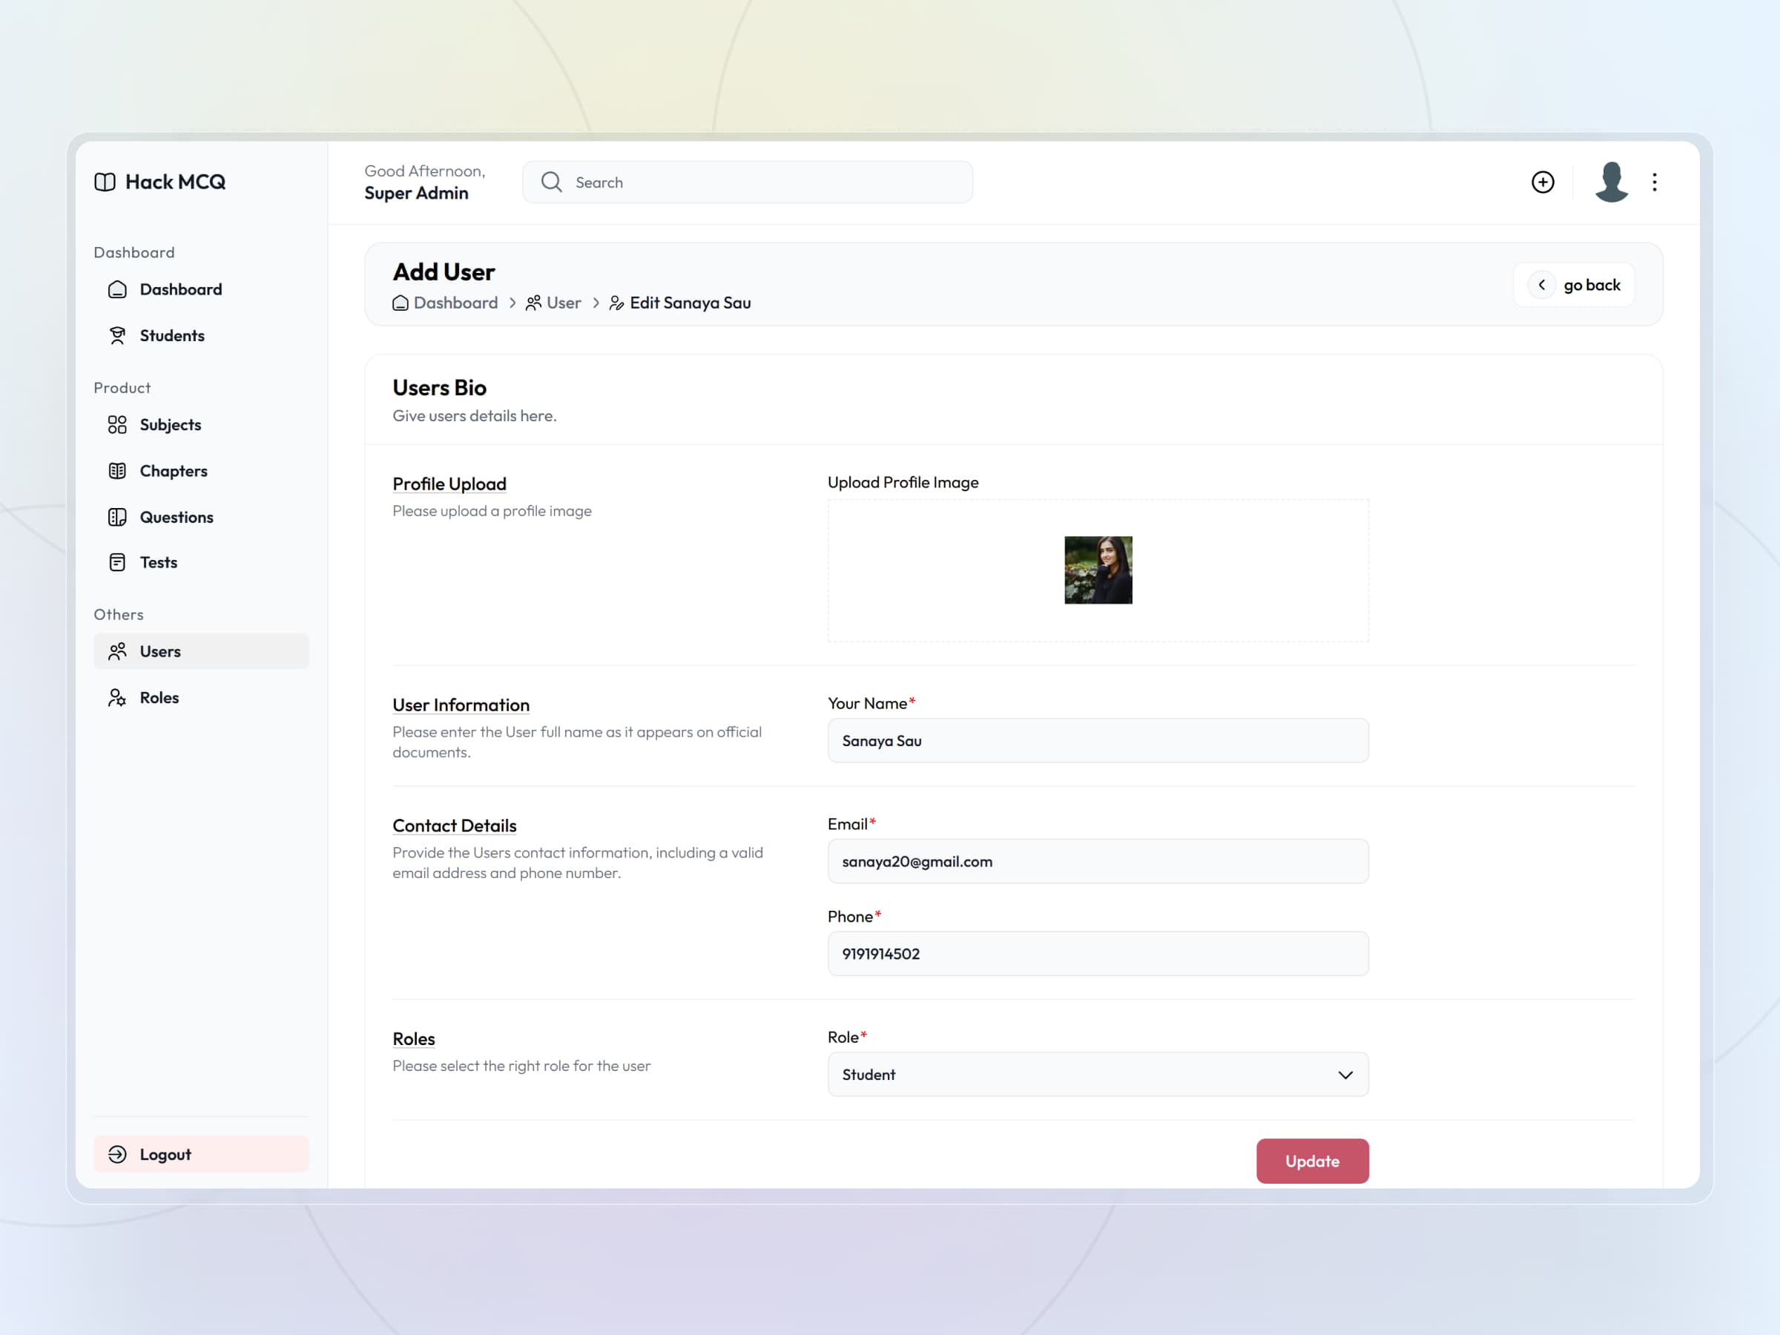Click the Subjects grid icon in sidebar
Viewport: 1780px width, 1335px height.
[x=117, y=425]
